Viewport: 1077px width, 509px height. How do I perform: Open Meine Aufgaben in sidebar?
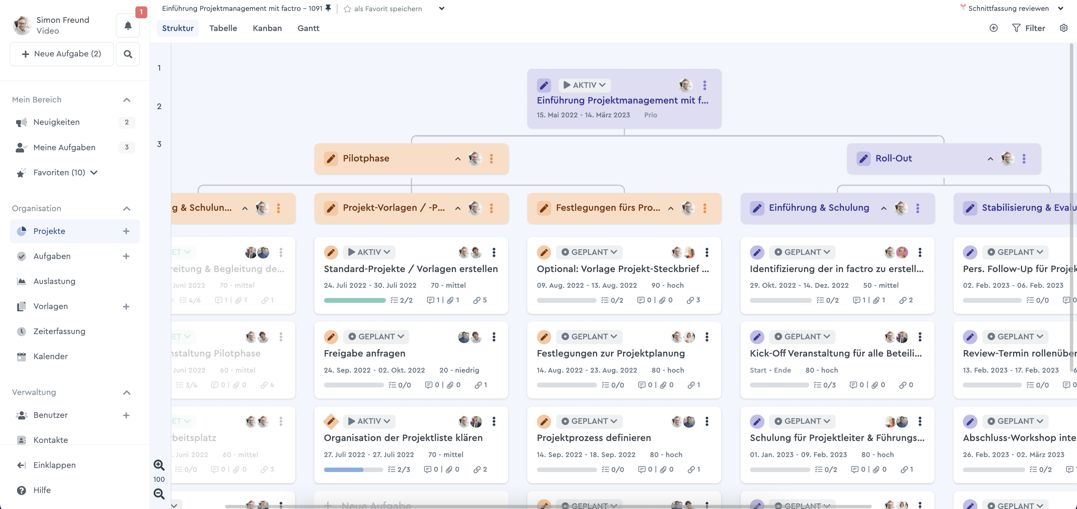[74, 147]
